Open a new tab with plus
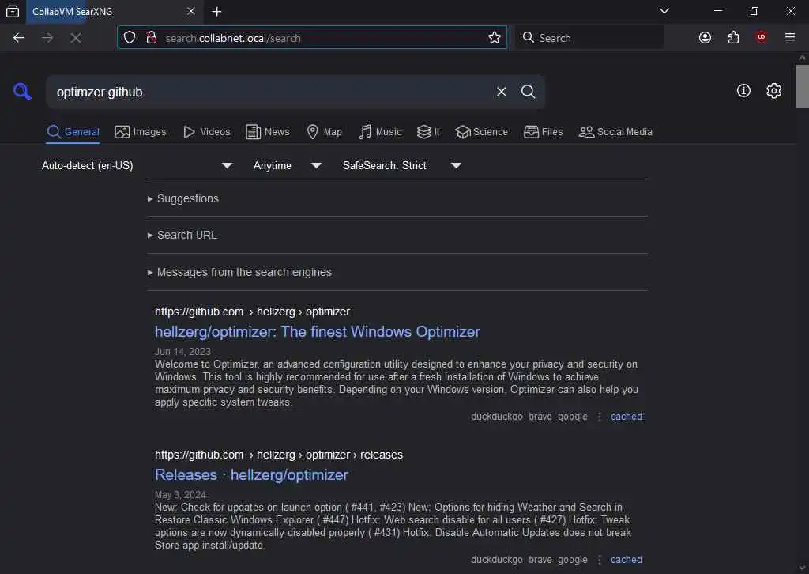Image resolution: width=809 pixels, height=574 pixels. tap(216, 11)
